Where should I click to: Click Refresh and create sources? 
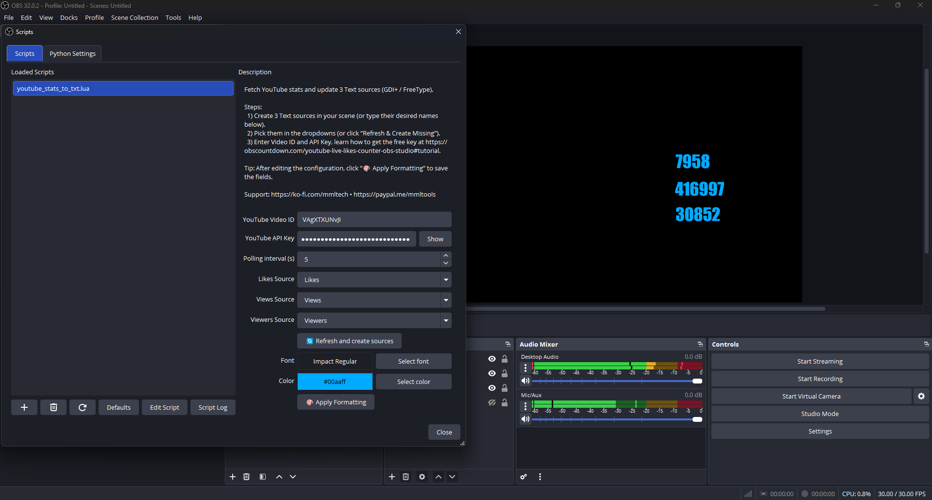click(349, 341)
